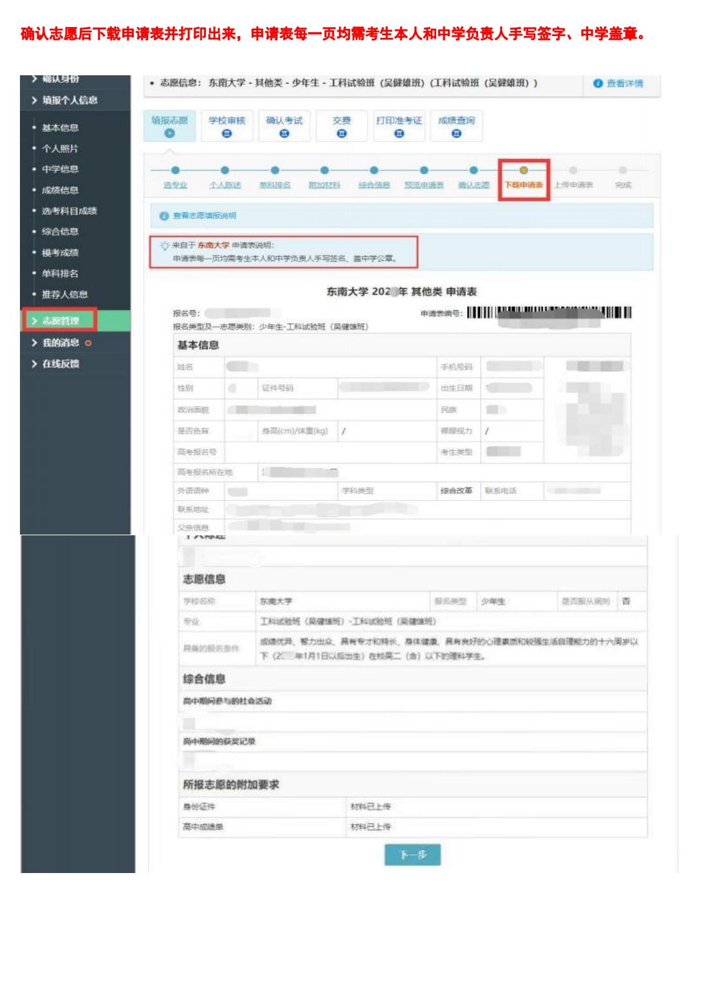Open 基本信息 in the sidebar
This screenshot has width=709, height=1003.
click(60, 128)
